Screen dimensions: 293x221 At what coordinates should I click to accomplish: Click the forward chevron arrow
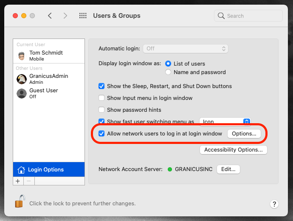(65, 16)
